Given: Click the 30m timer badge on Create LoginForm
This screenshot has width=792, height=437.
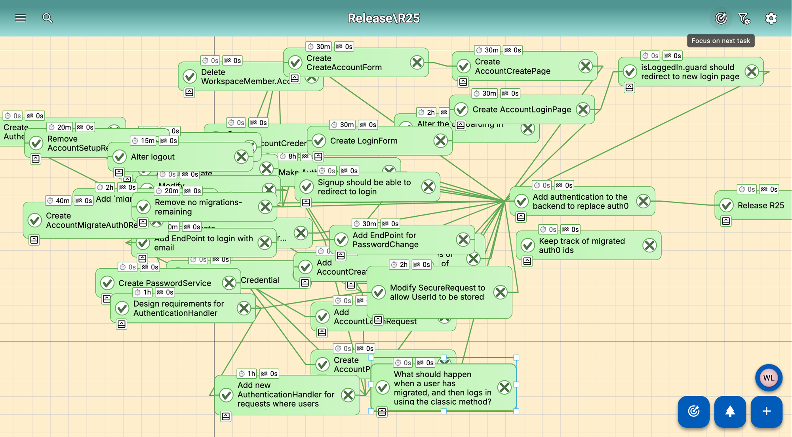Looking at the screenshot, I should [x=342, y=125].
